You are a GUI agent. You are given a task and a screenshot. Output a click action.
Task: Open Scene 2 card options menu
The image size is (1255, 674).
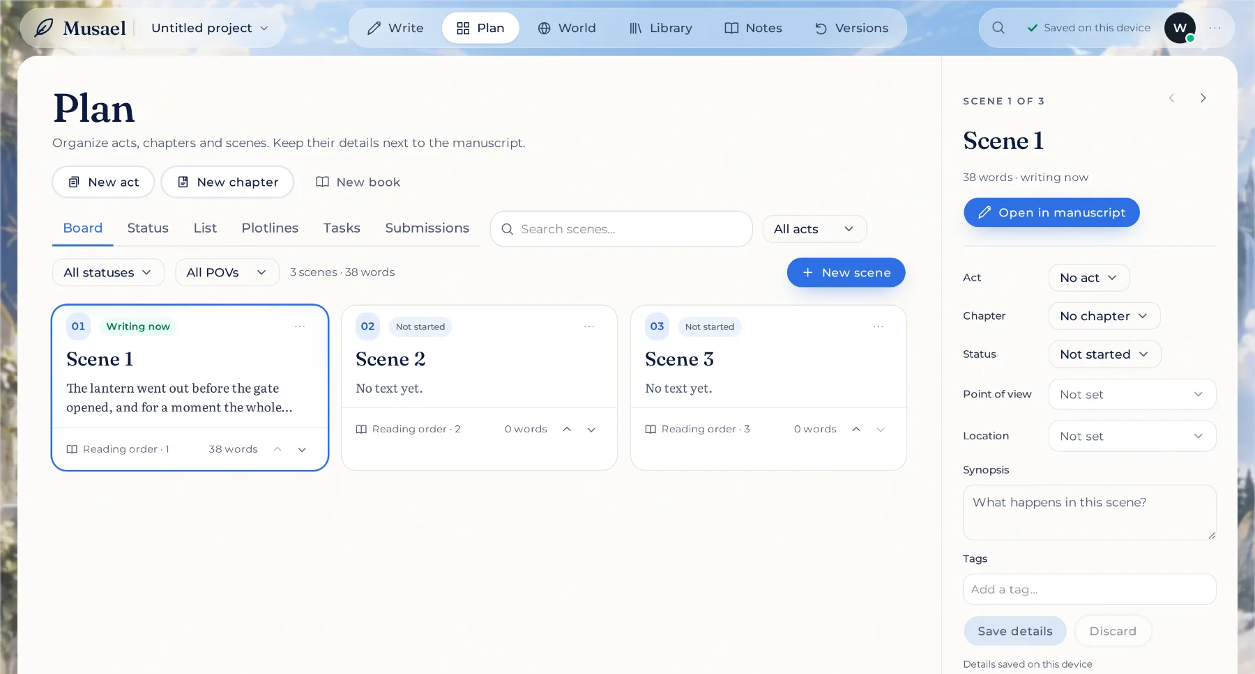pos(589,327)
